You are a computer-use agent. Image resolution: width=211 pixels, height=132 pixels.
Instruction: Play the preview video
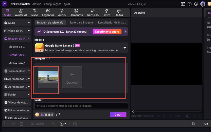coord(164,116)
